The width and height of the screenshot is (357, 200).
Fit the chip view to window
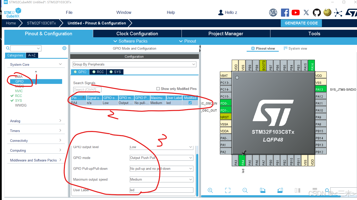pyautogui.click(x=227, y=190)
